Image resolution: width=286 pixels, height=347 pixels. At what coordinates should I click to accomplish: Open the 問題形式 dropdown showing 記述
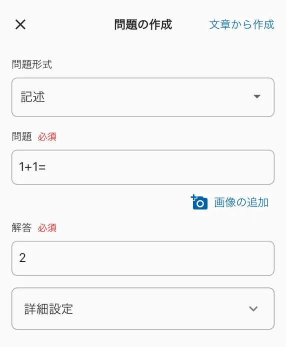click(143, 97)
